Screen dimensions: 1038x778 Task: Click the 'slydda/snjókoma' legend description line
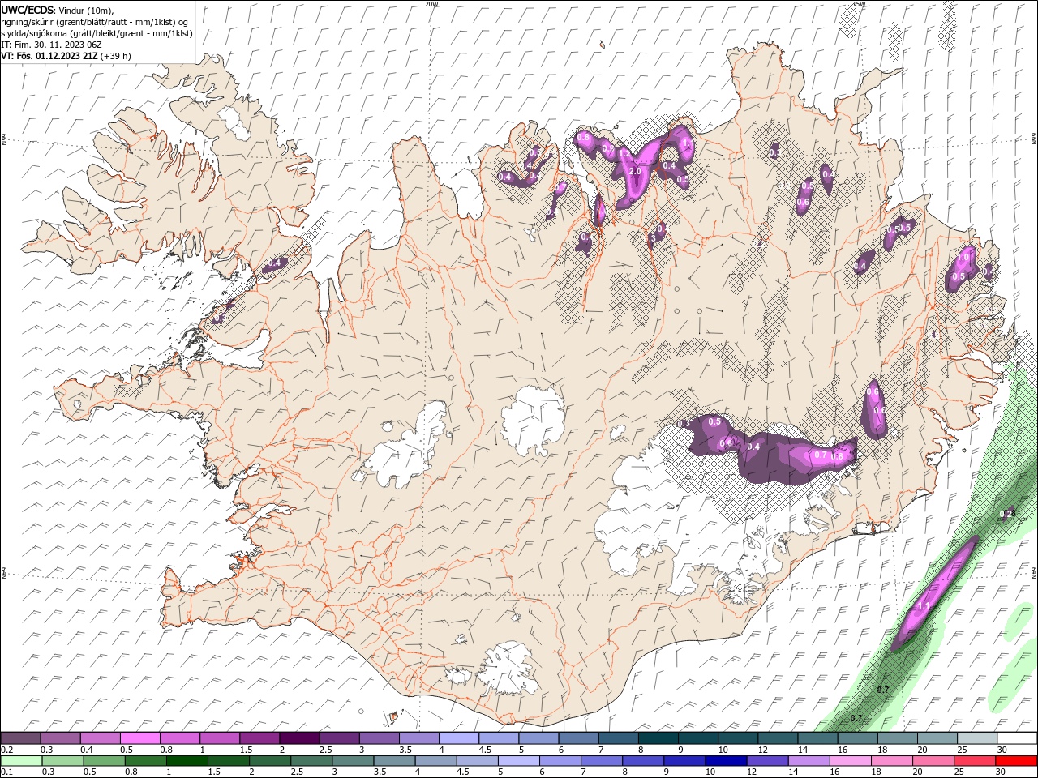97,33
